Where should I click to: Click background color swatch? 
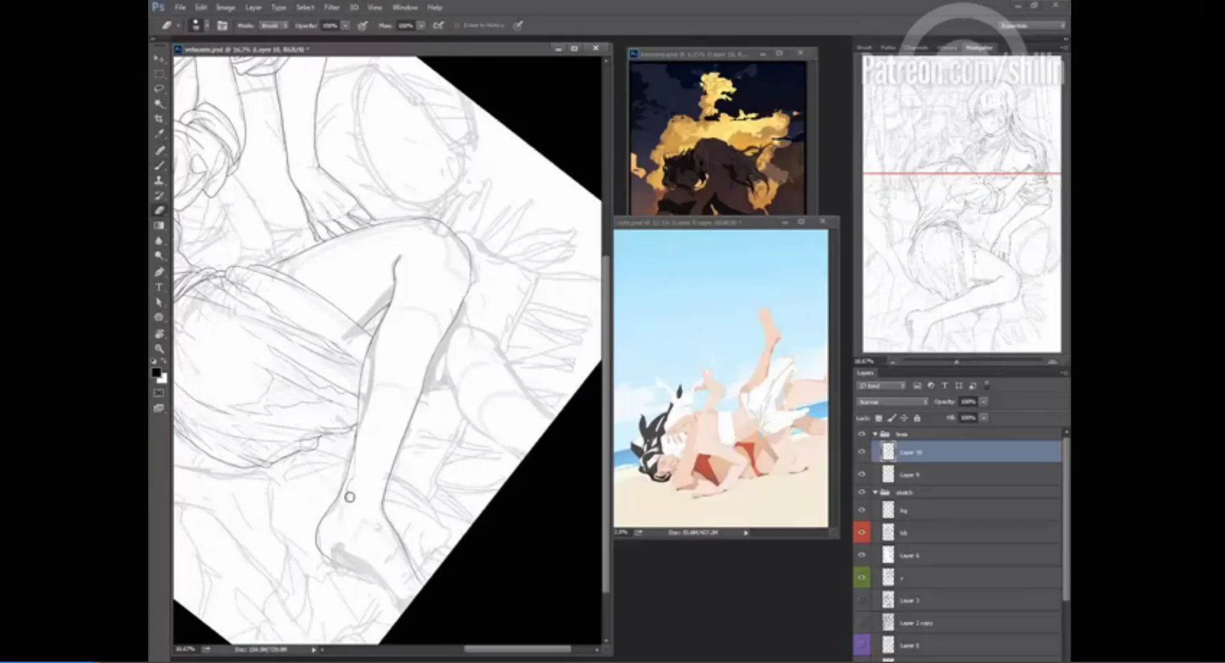[x=163, y=379]
